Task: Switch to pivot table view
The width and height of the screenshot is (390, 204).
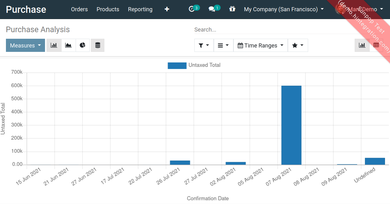Action: (x=376, y=45)
